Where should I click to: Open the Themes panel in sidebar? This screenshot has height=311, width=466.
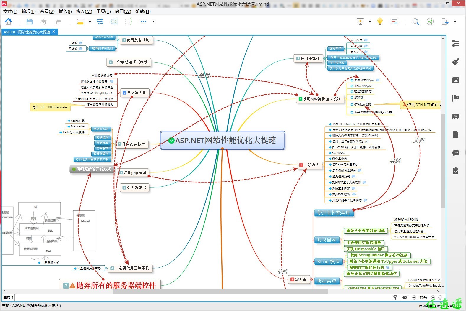(x=456, y=116)
